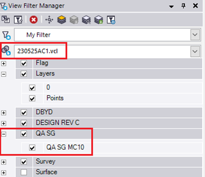This screenshot has width=205, height=177.
Task: Open the 230525AC1.vcl dropdown
Action: 195,51
